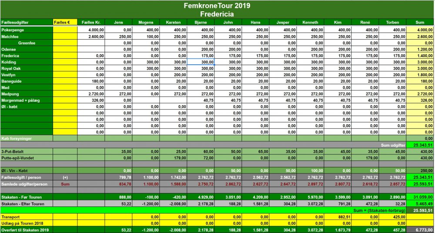
Task: Select the Mogens column header
Action: (146, 22)
